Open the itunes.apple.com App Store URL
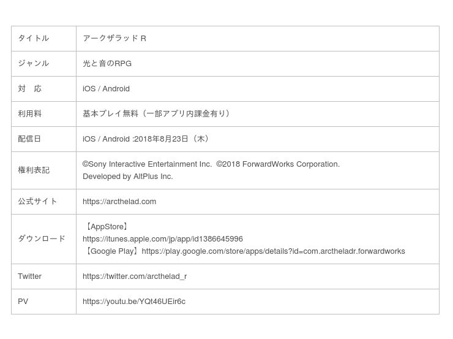The height and width of the screenshot is (339, 453). (x=163, y=239)
